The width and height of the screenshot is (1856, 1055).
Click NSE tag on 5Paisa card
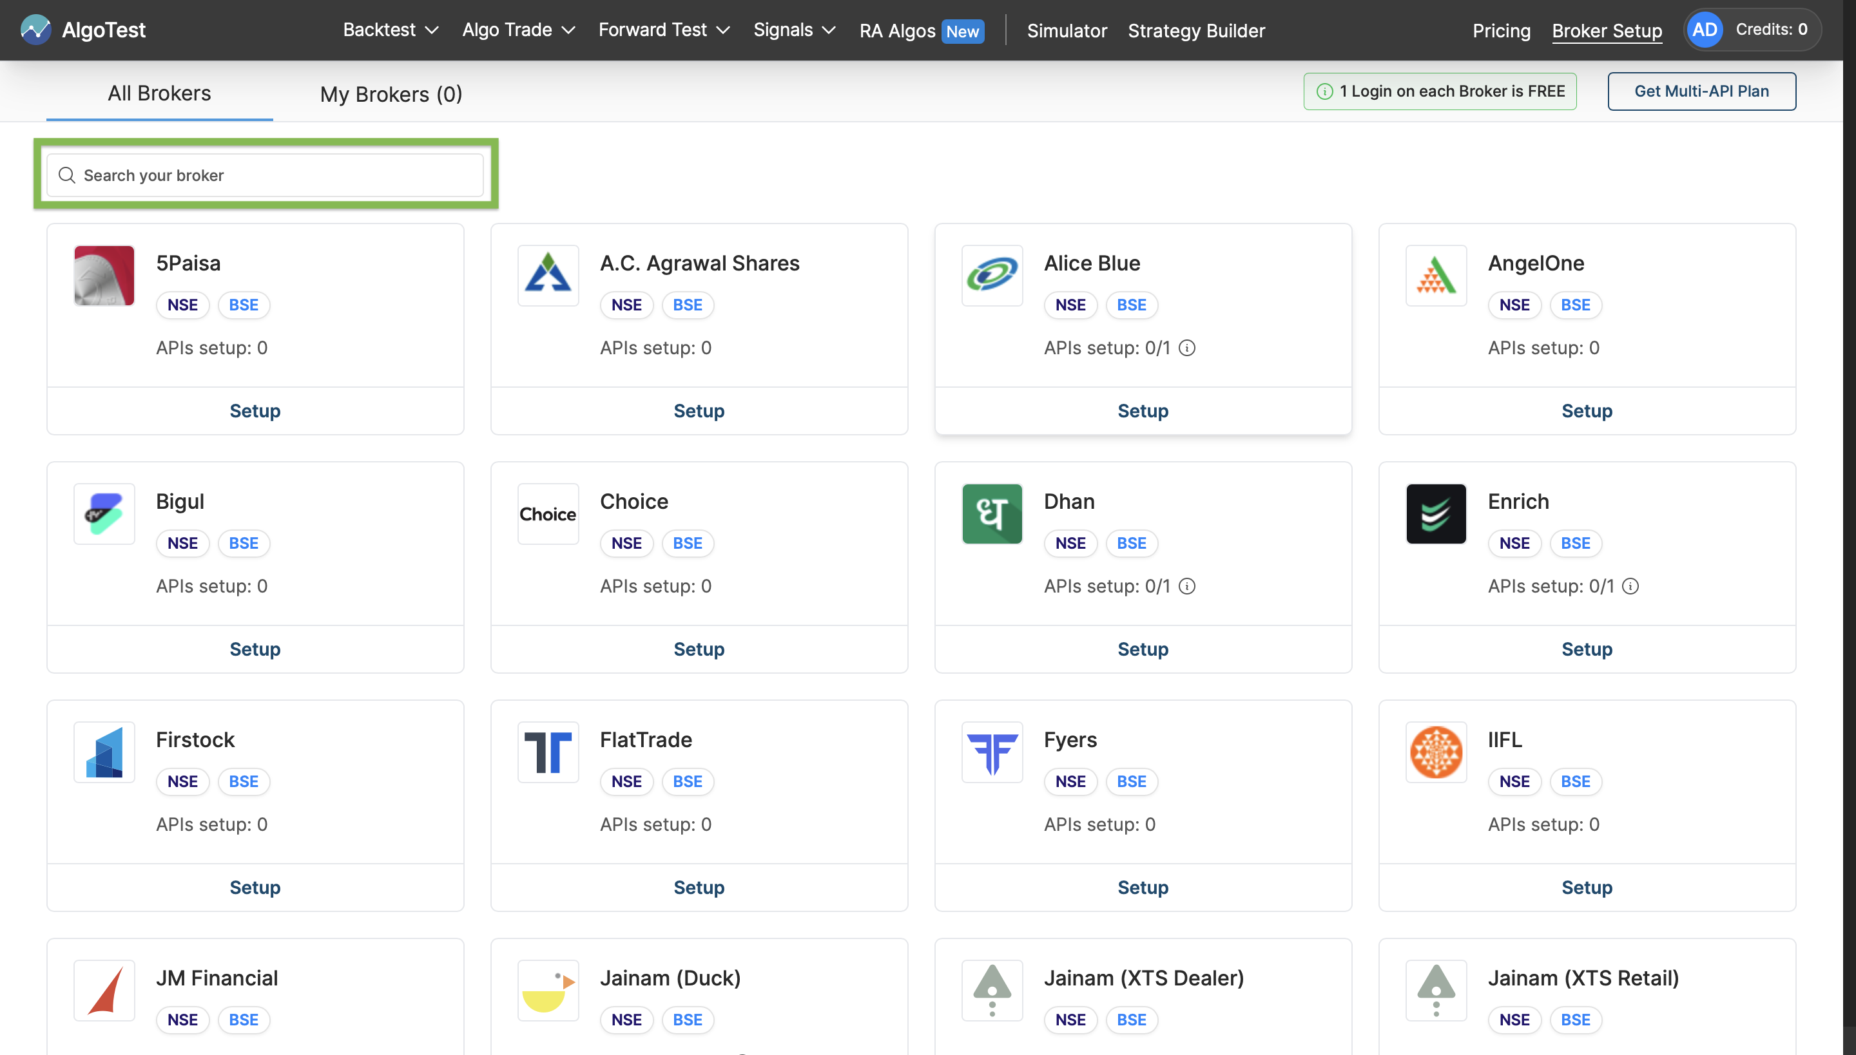(183, 305)
